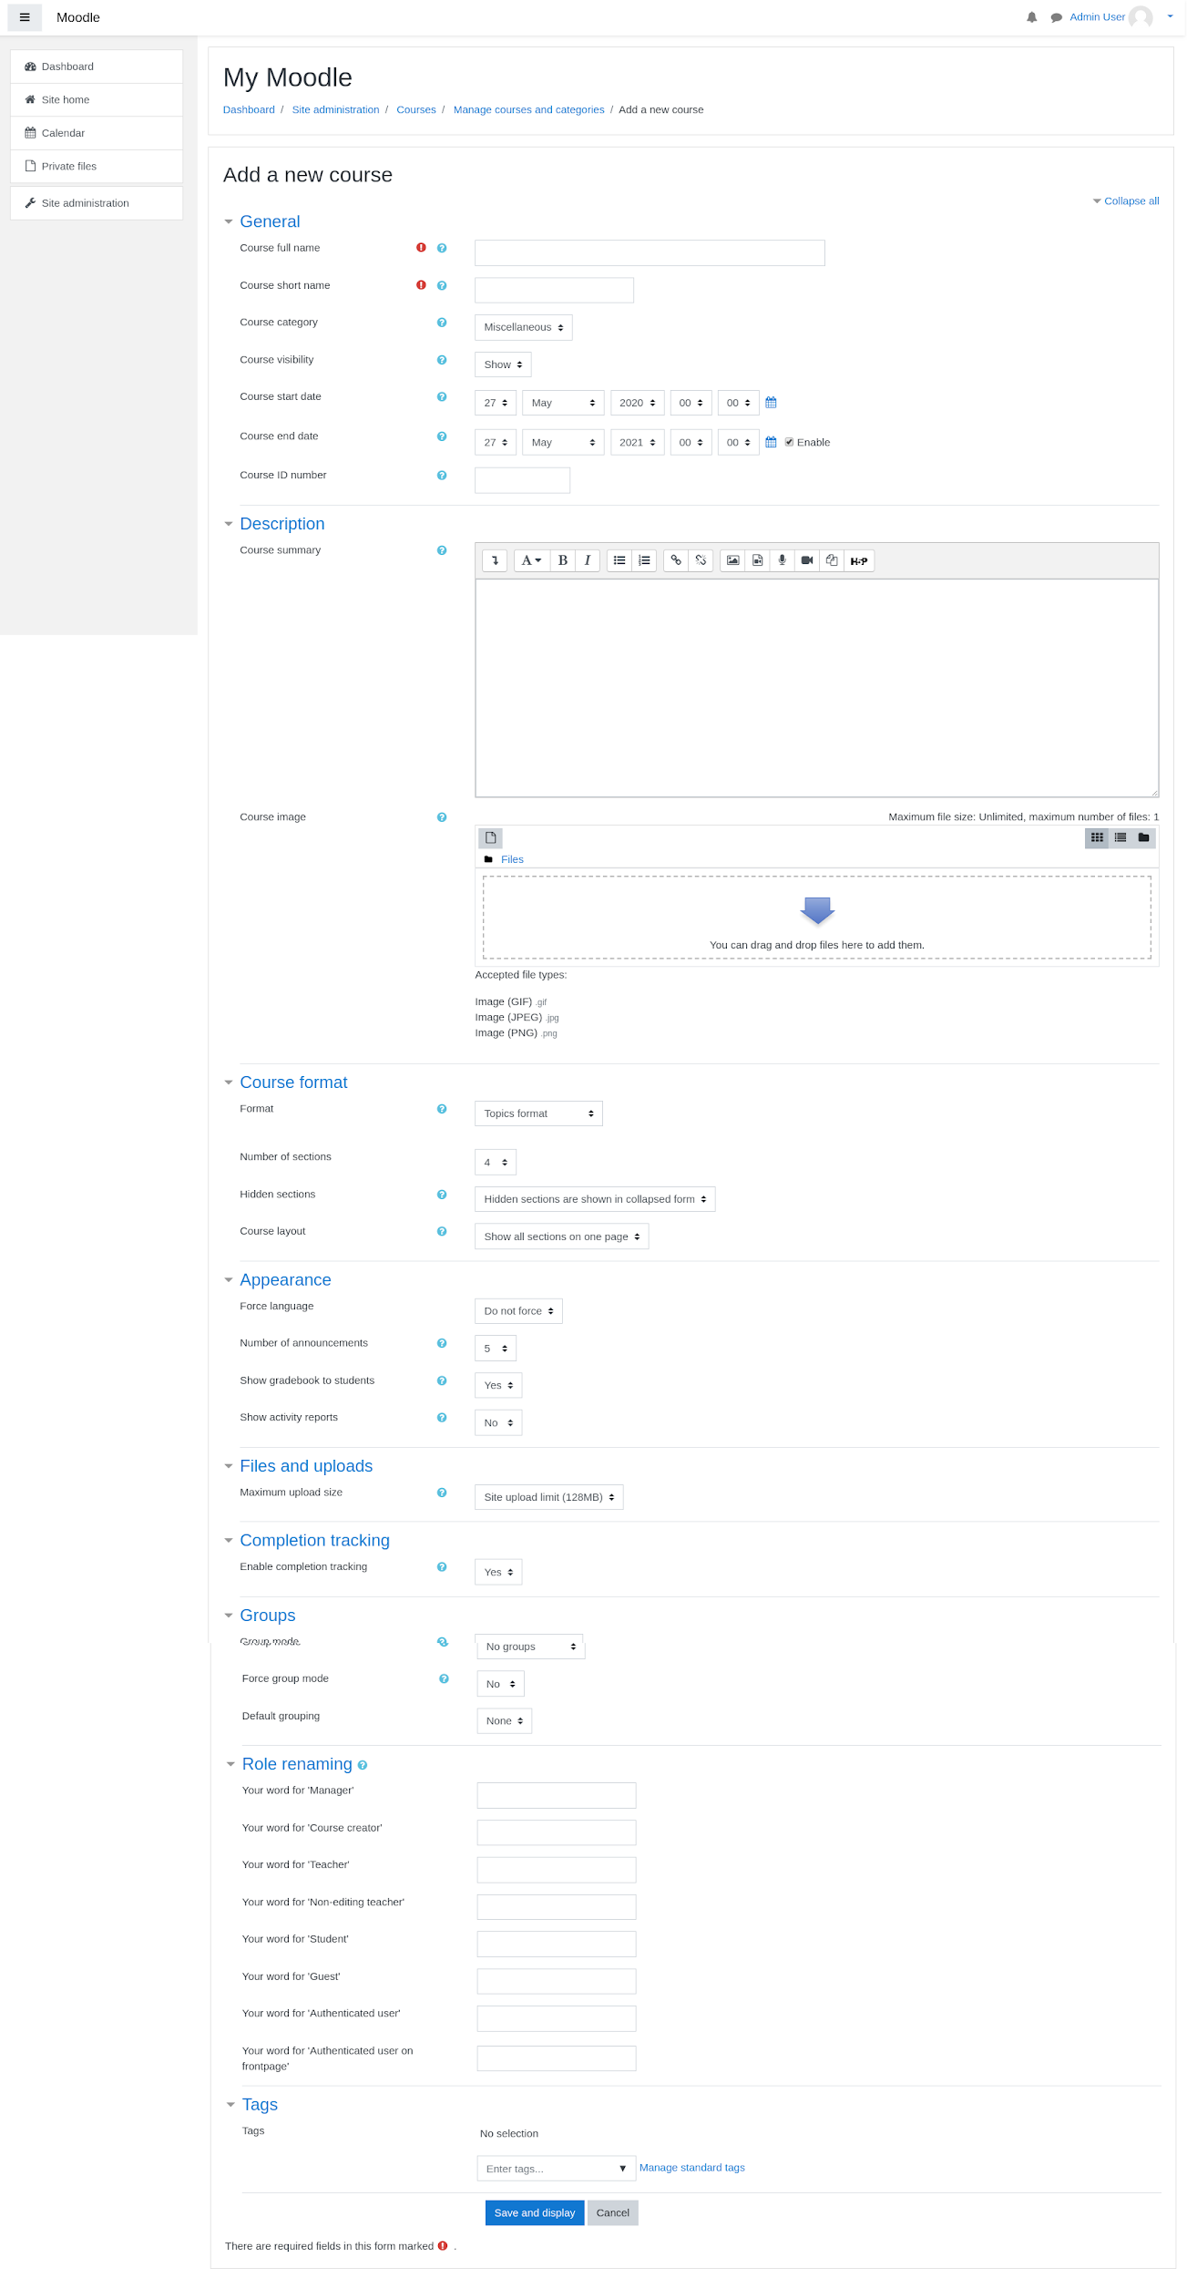
Task: Open the Course start date calendar picker
Action: pyautogui.click(x=771, y=403)
